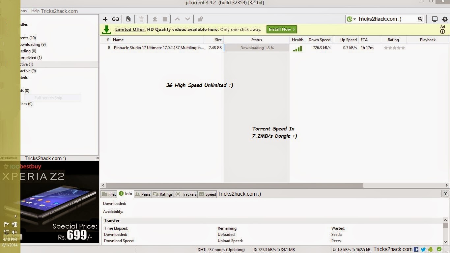The height and width of the screenshot is (253, 450).
Task: Expand the detail pane chevron button
Action: pyautogui.click(x=445, y=194)
